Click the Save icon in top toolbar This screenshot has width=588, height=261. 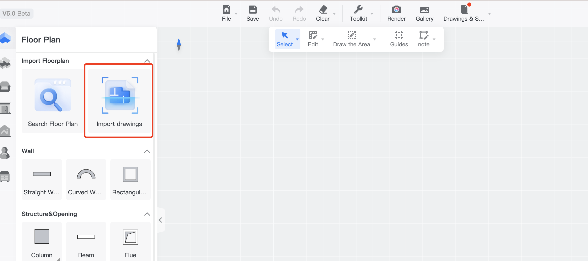(x=252, y=13)
